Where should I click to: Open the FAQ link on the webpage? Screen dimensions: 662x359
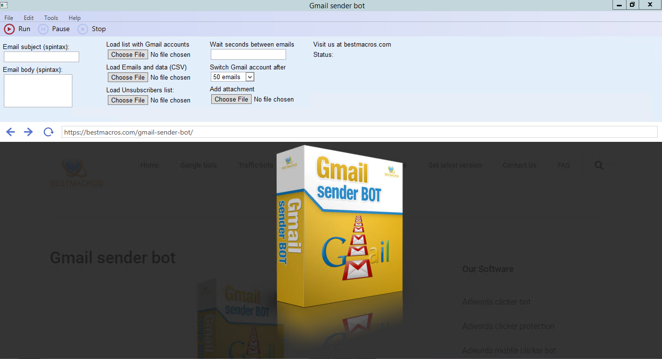click(x=563, y=165)
